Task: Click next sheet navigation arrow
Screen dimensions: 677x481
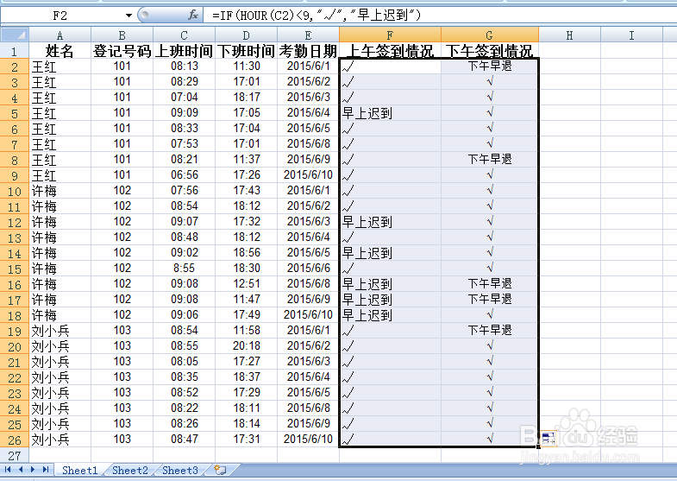Action: [x=33, y=470]
